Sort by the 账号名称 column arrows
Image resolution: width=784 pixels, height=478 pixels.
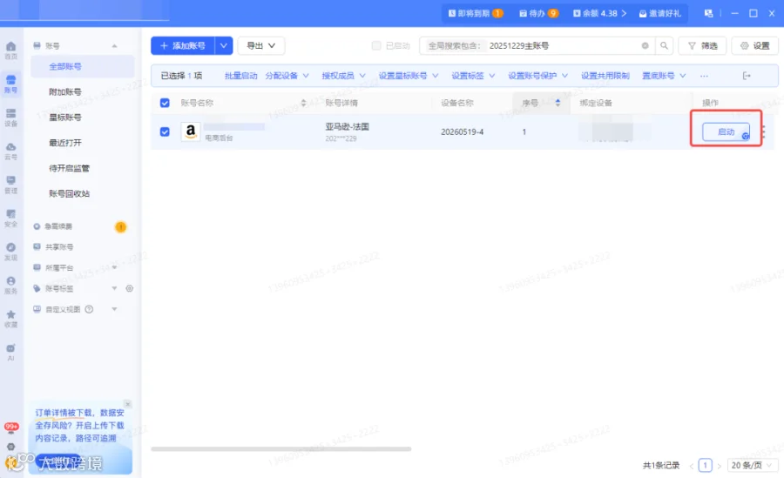[x=303, y=103]
